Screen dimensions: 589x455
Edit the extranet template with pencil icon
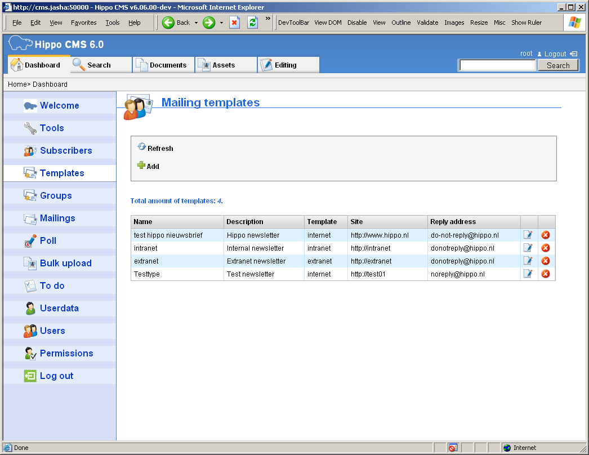(x=528, y=261)
